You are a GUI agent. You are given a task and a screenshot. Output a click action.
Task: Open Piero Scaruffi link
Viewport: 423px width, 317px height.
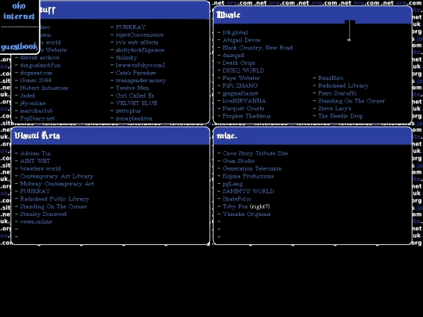(x=337, y=93)
